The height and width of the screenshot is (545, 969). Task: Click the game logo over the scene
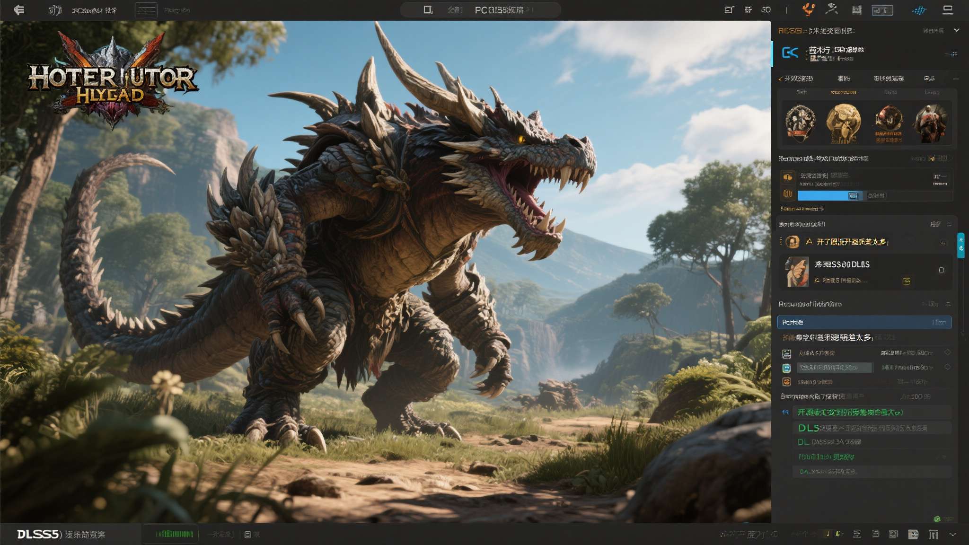click(x=113, y=80)
